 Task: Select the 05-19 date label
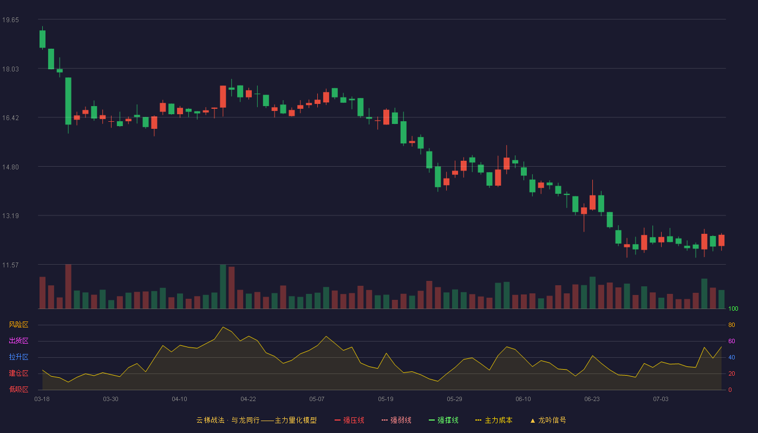pos(386,399)
